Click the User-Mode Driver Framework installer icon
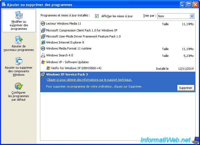The width and height of the screenshot is (200, 145). 43,36
